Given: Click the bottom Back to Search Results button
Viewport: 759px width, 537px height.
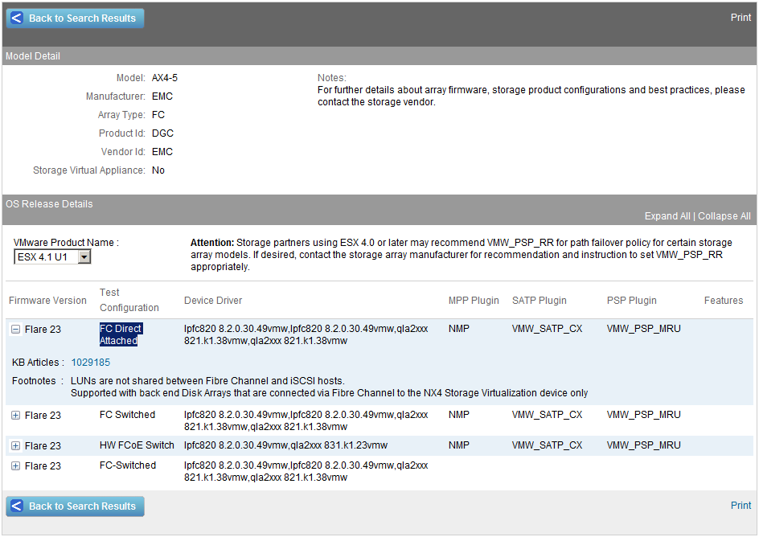Looking at the screenshot, I should 75,506.
